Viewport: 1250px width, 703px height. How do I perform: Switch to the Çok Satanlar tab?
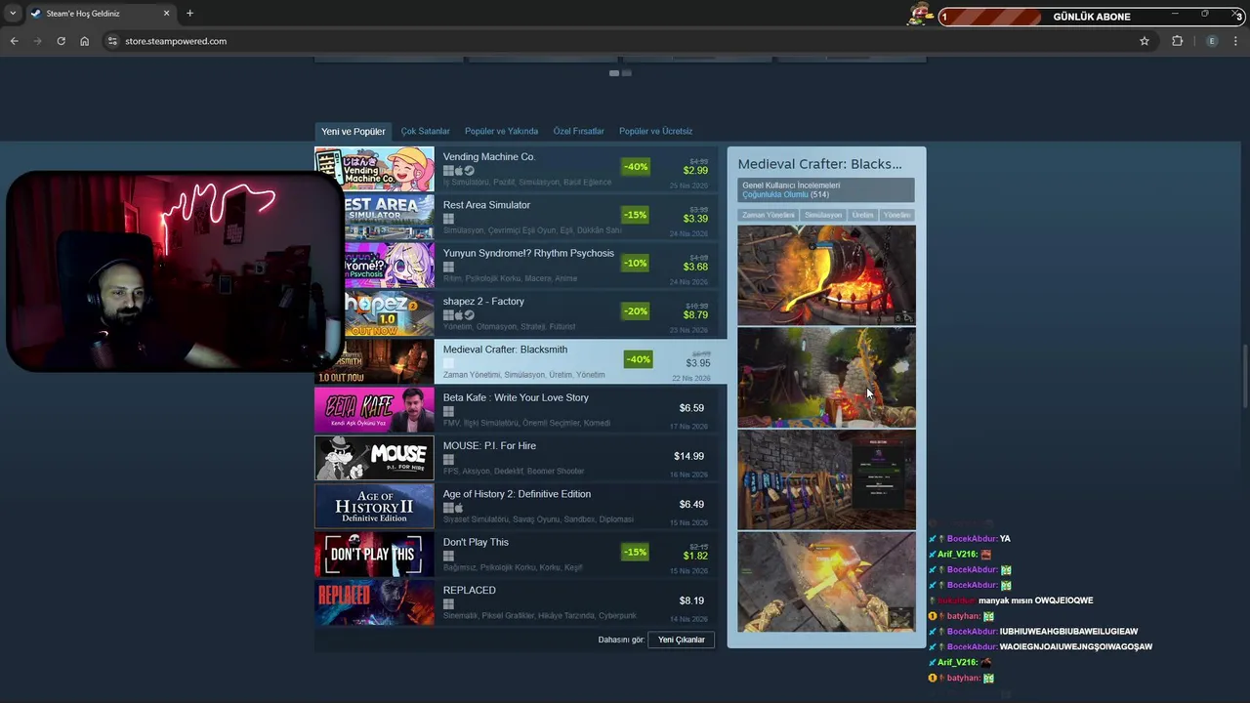425,132
